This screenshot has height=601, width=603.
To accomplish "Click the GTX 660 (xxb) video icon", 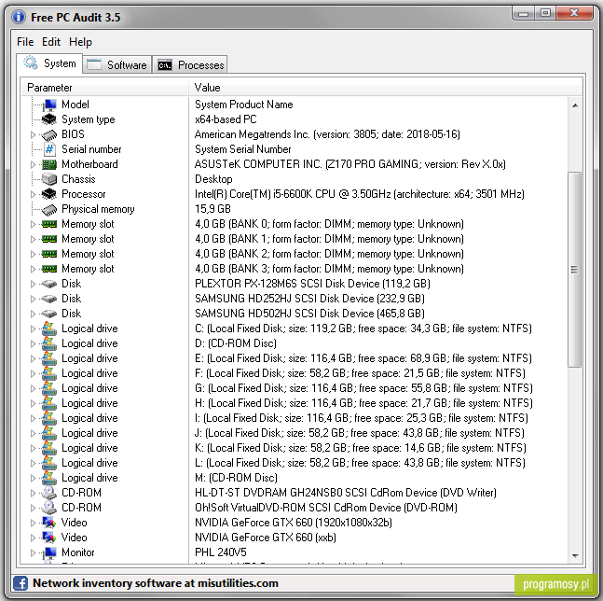I will (x=49, y=538).
